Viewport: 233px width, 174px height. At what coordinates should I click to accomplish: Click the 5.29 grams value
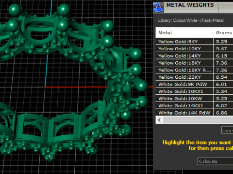pos(221,42)
